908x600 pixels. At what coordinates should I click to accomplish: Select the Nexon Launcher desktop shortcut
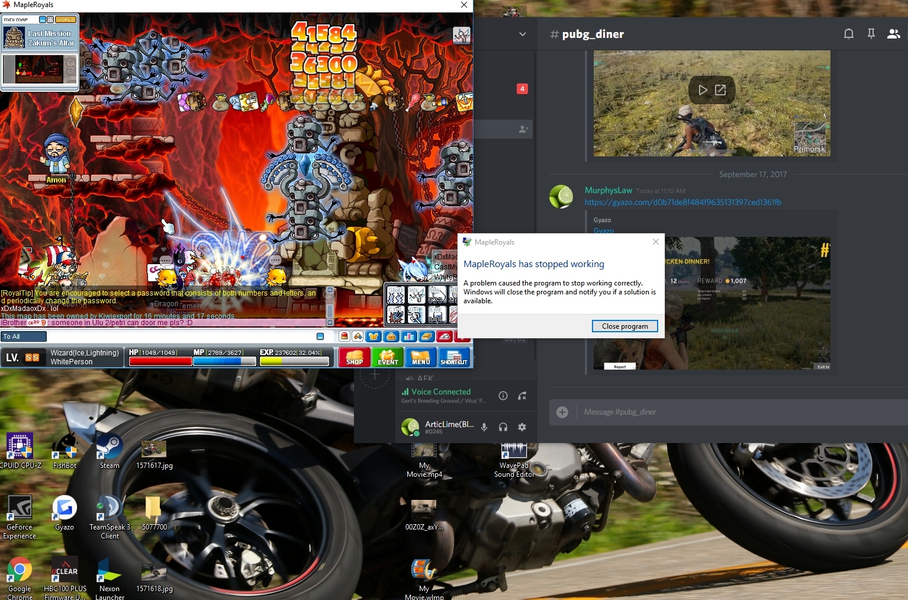click(110, 579)
